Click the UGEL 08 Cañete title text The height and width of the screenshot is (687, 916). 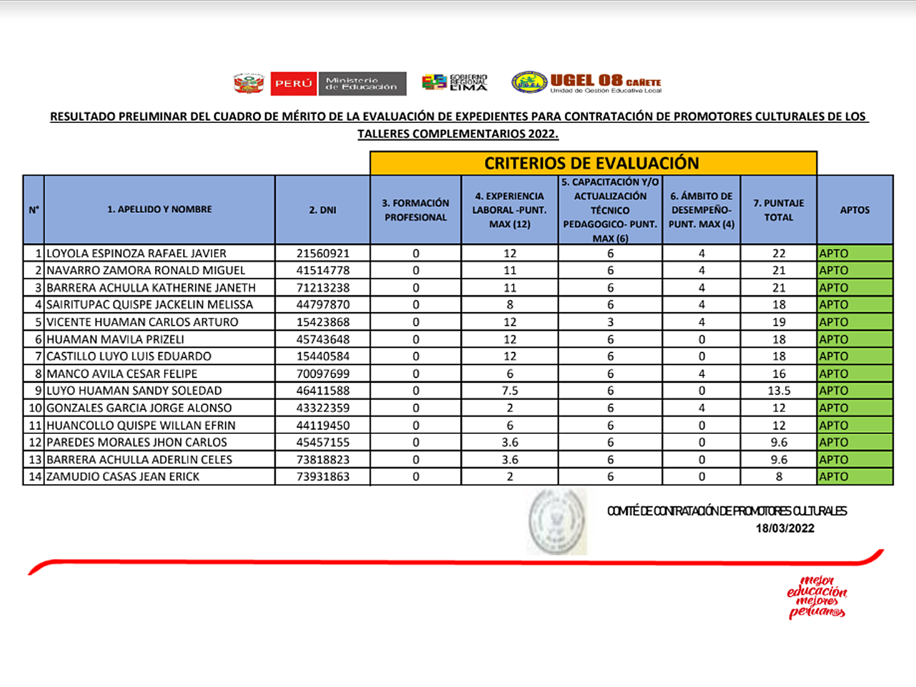pos(605,81)
